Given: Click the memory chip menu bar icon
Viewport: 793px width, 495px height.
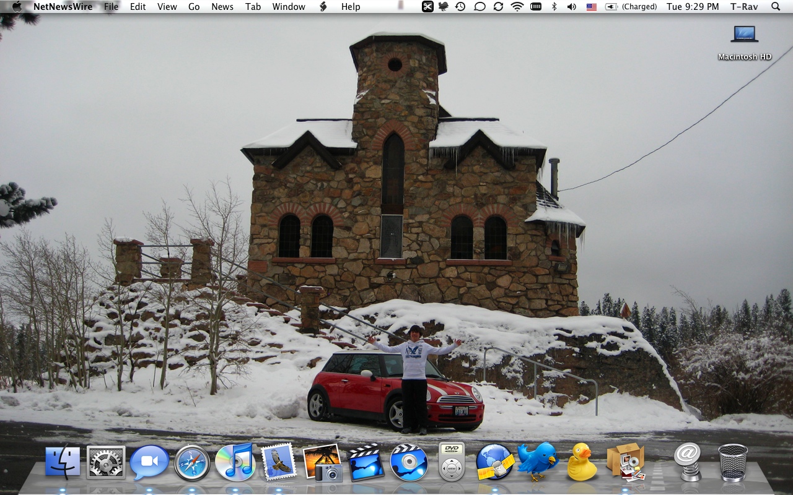Looking at the screenshot, I should click(x=536, y=7).
